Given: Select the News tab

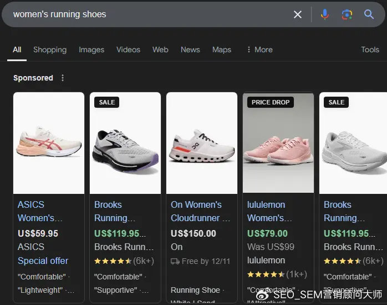Looking at the screenshot, I should click(190, 49).
